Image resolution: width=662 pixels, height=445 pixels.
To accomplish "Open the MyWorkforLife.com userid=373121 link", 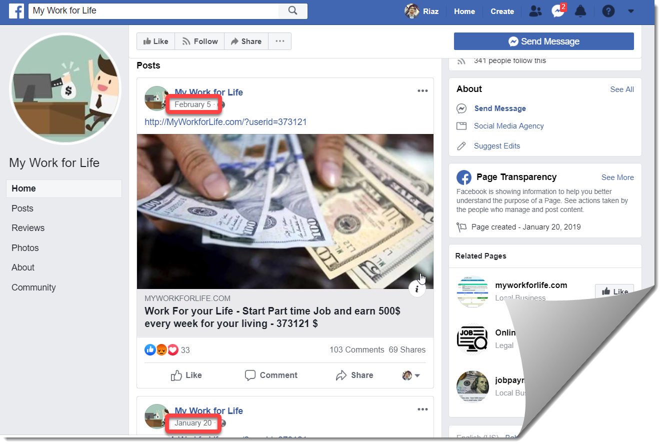I will (225, 122).
